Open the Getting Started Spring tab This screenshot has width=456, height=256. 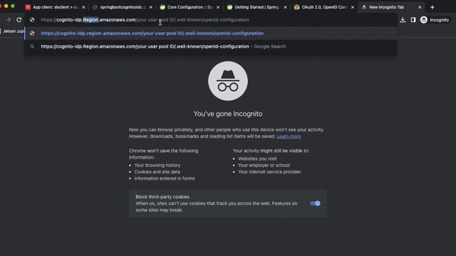click(256, 7)
